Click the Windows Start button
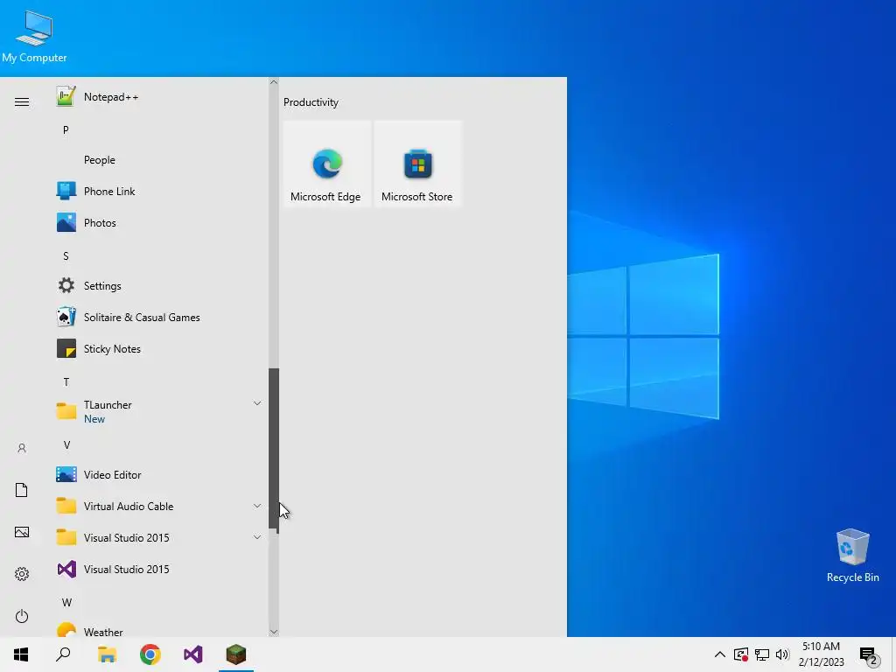The height and width of the screenshot is (672, 896). pyautogui.click(x=21, y=654)
